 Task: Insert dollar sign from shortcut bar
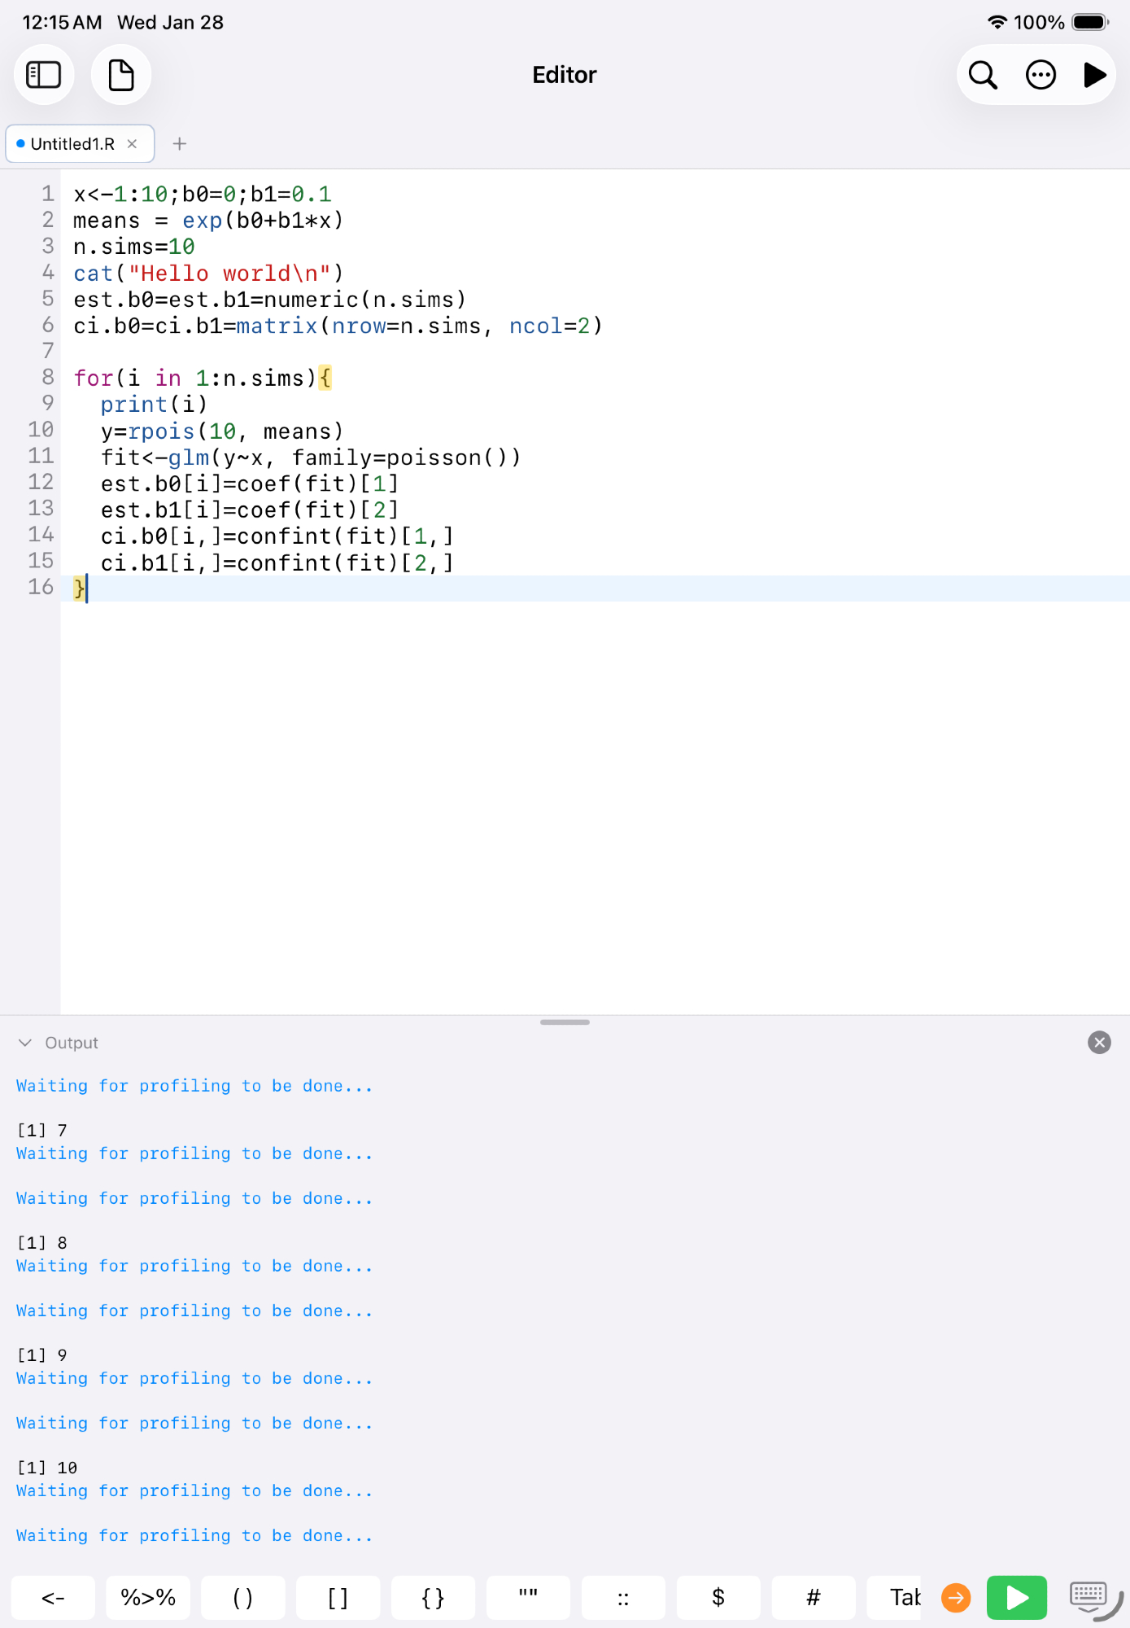[718, 1598]
